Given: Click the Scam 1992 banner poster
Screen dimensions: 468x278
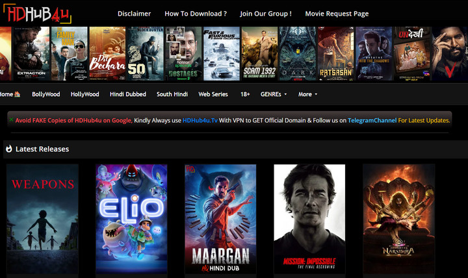Looking at the screenshot, I should 259,53.
